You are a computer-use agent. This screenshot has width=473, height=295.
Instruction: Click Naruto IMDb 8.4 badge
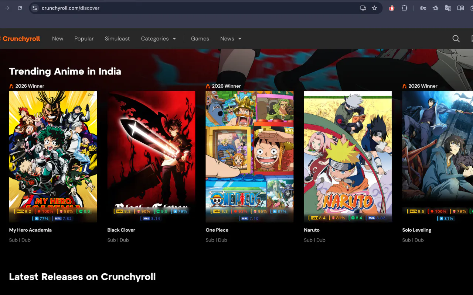tap(318, 218)
